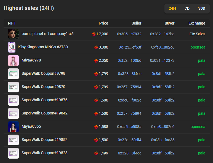Open buyer 0x8df...58fb2 in Coupon#9798 row
Screen dimensions: 213x163
(163, 74)
